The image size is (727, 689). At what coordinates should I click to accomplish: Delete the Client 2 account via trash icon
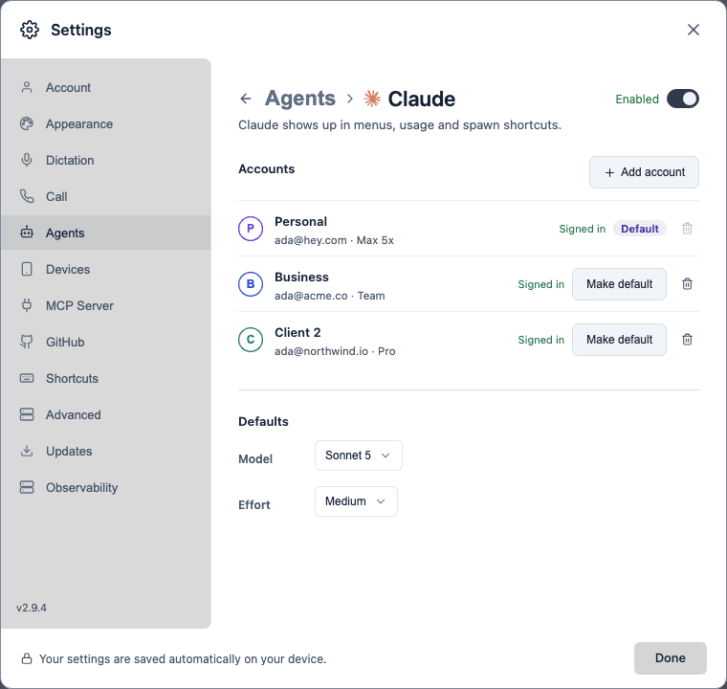click(687, 340)
